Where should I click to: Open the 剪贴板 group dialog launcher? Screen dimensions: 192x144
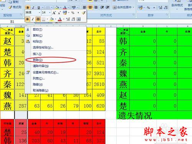tap(21, 15)
